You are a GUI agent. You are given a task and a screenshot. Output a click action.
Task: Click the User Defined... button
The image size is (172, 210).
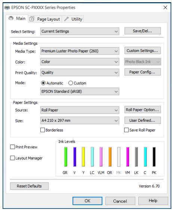[x=142, y=120]
